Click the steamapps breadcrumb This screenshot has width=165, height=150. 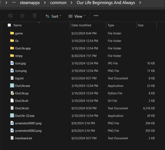pyautogui.click(x=30, y=3)
